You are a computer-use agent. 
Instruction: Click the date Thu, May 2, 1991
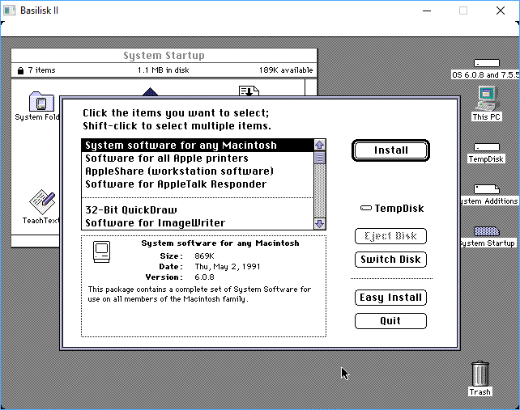click(x=228, y=267)
